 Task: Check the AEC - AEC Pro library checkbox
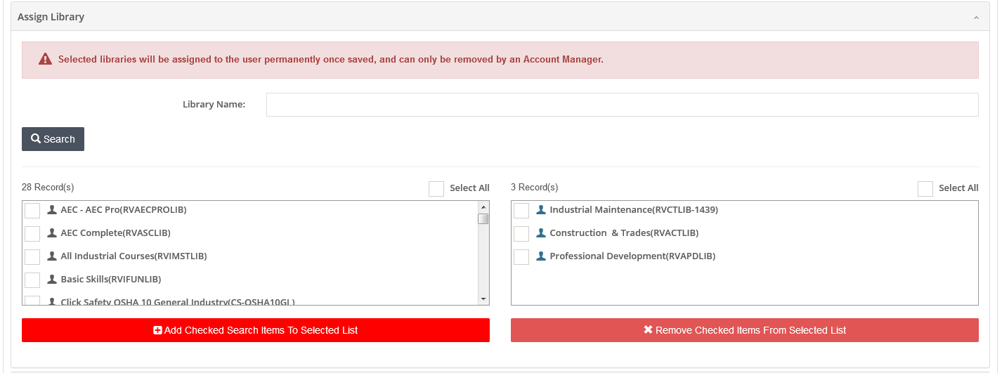click(32, 211)
